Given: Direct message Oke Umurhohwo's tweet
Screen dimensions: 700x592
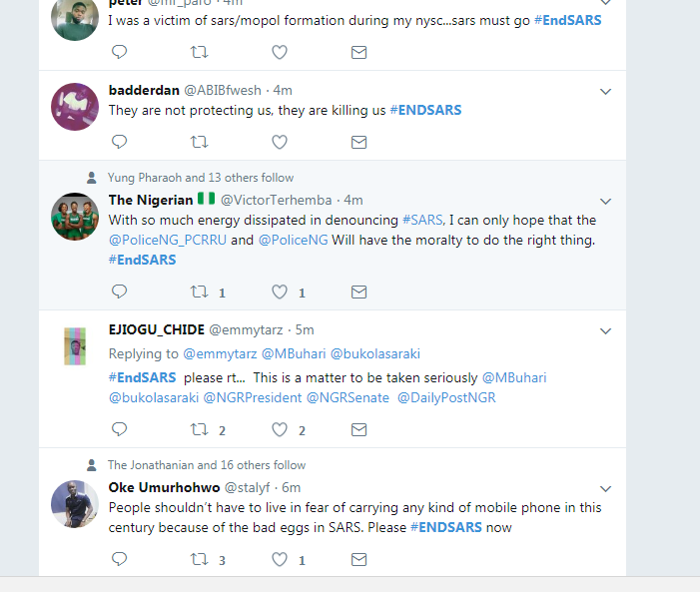Looking at the screenshot, I should click(x=359, y=559).
